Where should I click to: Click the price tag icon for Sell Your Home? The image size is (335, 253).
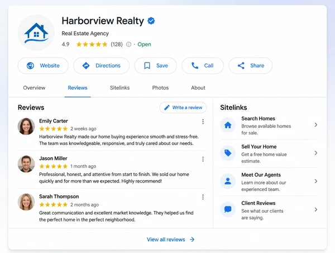[x=228, y=153]
